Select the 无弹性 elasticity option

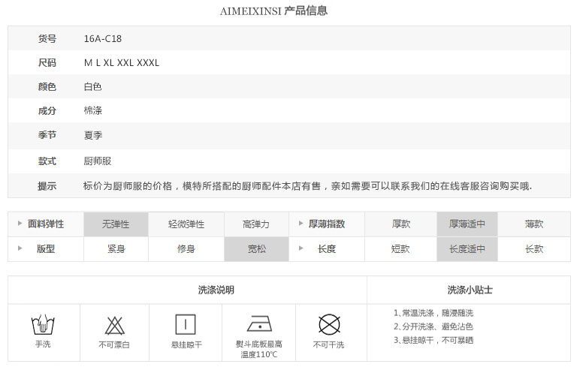click(x=116, y=224)
